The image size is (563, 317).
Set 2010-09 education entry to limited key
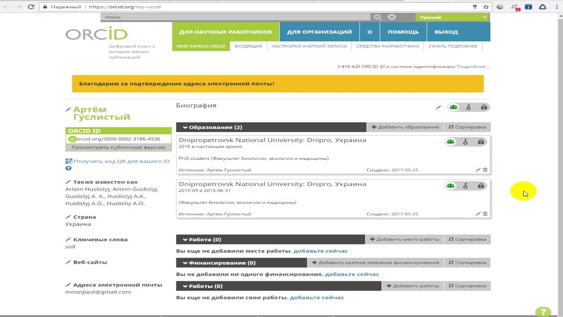[465, 186]
